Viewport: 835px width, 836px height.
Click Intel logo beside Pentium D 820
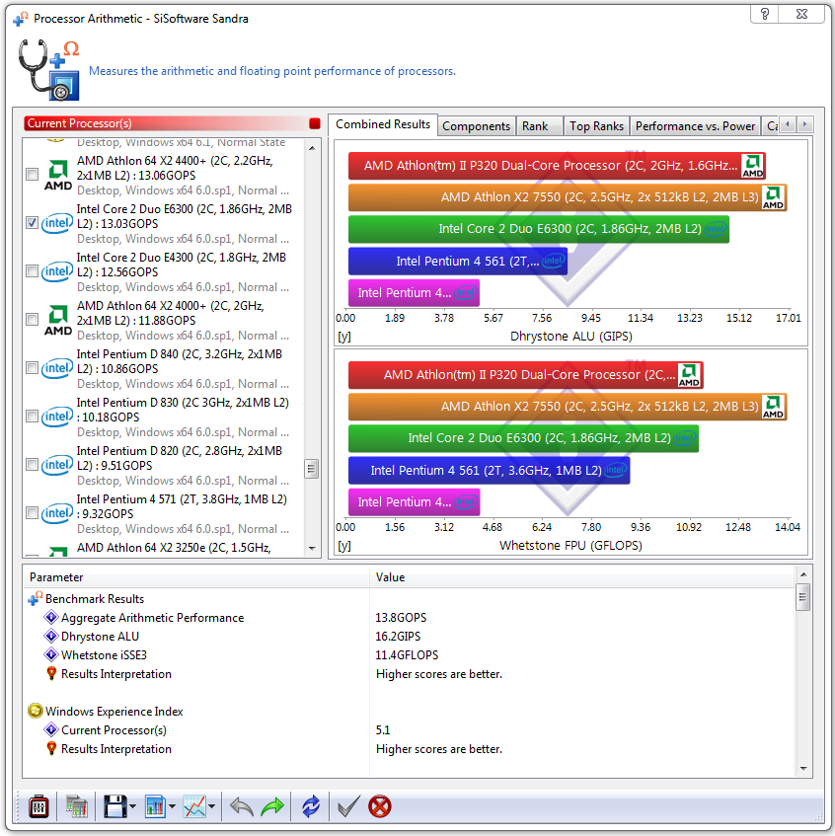57,465
